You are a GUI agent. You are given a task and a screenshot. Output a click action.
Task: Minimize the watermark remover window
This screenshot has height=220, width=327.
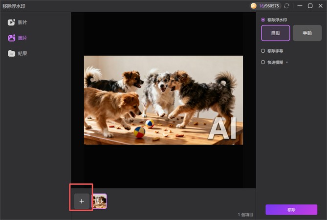299,6
